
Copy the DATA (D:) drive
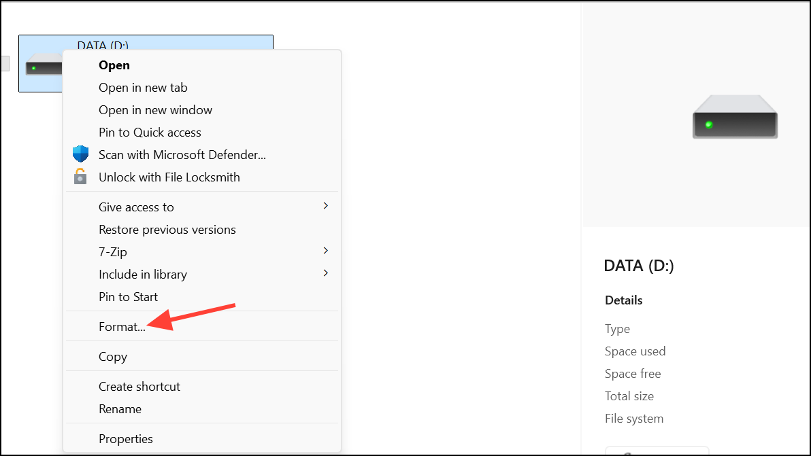click(x=113, y=356)
